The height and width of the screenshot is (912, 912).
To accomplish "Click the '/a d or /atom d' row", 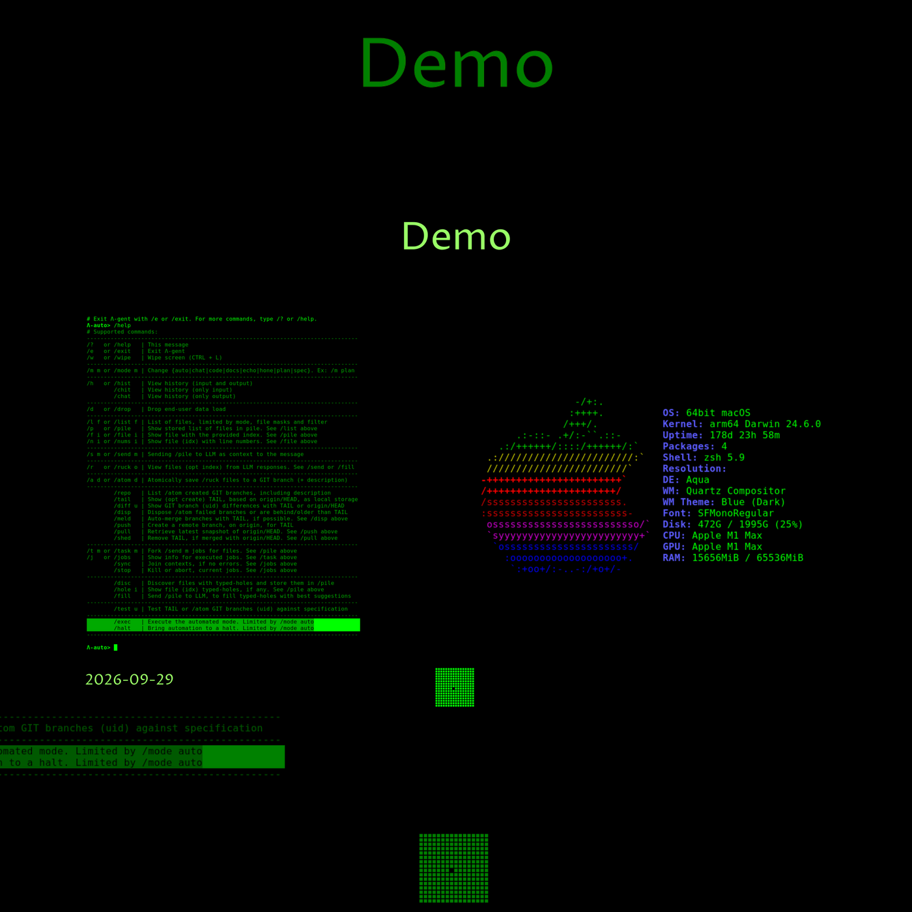I will [x=218, y=480].
